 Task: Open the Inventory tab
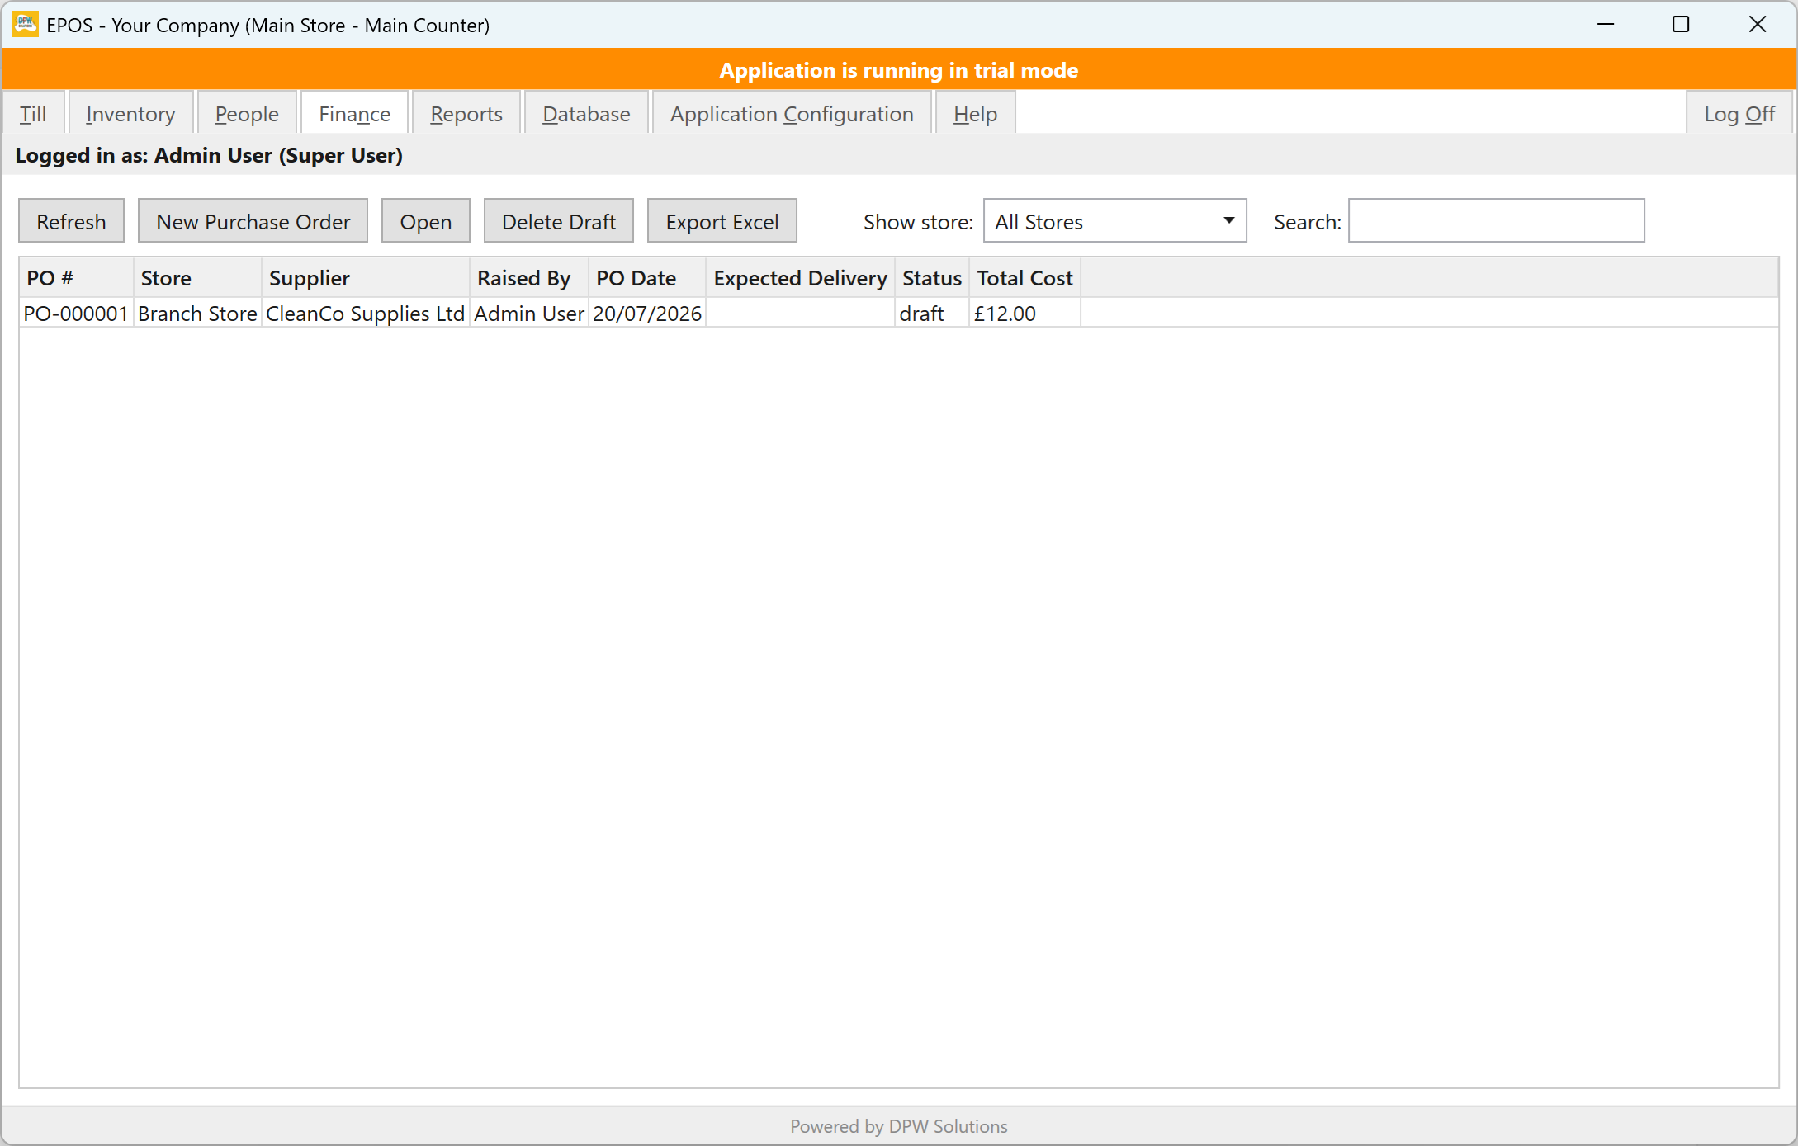tap(130, 113)
